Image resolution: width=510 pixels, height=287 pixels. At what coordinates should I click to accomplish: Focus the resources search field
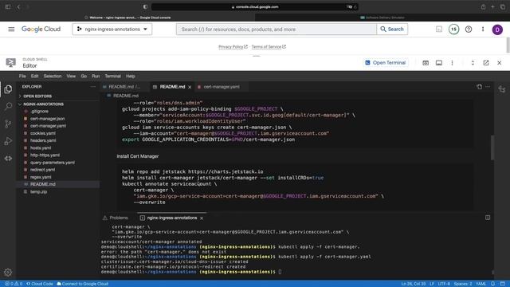(277, 29)
